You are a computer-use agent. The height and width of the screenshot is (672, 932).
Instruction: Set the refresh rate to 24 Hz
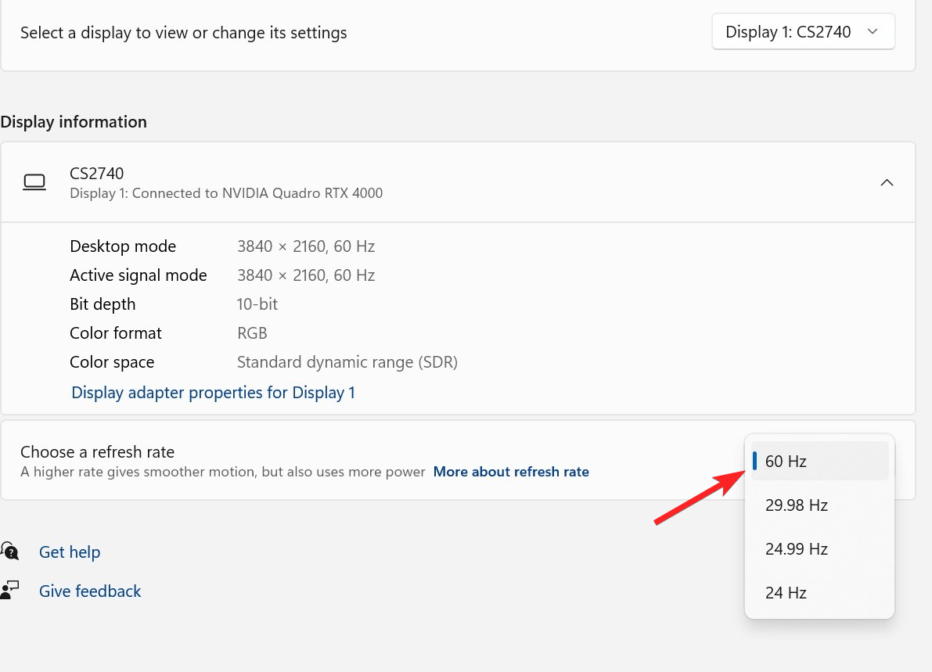click(819, 593)
